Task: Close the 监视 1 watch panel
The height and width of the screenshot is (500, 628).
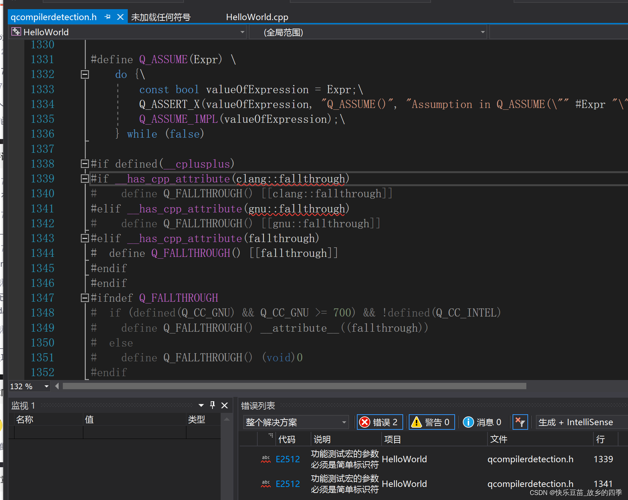Action: [225, 405]
